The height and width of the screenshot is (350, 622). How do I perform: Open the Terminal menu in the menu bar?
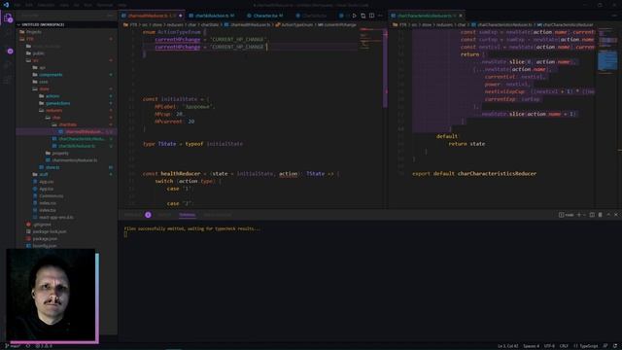tap(105, 5)
